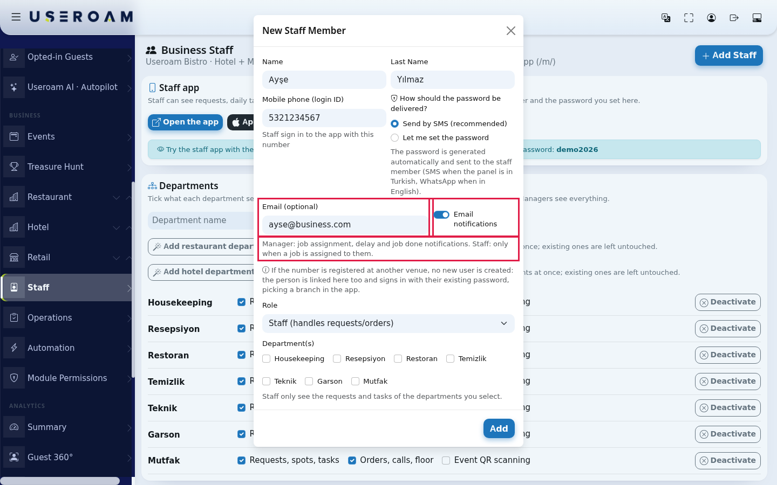Click the Guest 360° icon
Image resolution: width=777 pixels, height=485 pixels.
point(14,457)
